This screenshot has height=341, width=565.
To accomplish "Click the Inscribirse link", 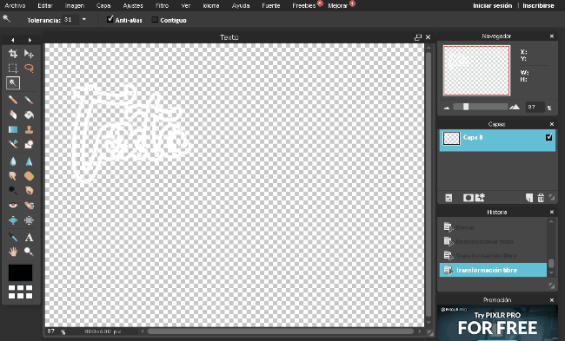I will click(538, 6).
